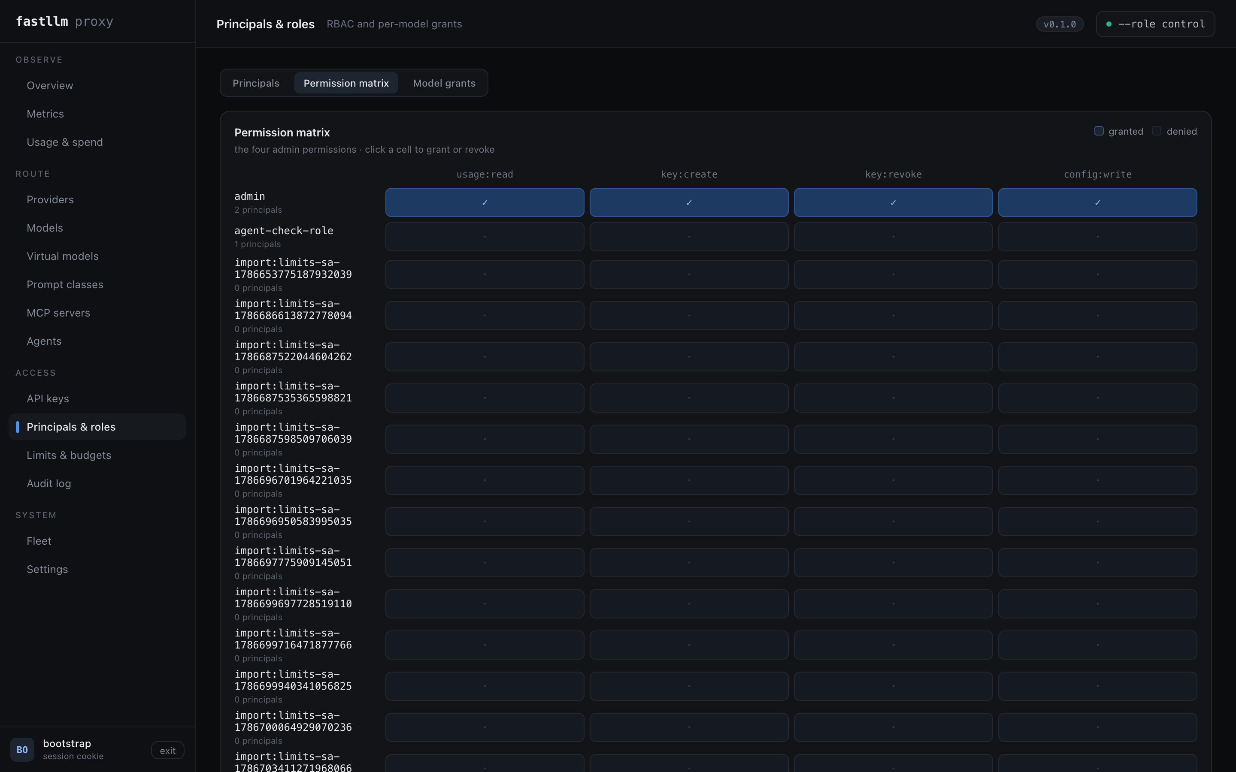Open Limits & budgets
The image size is (1236, 772).
click(97, 455)
